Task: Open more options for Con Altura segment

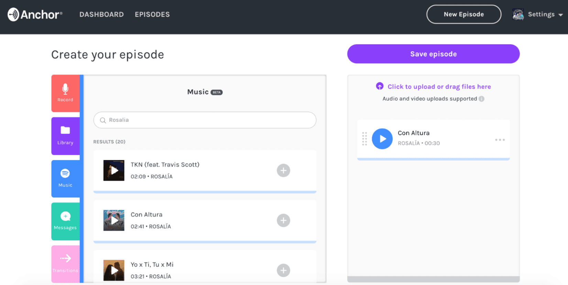Action: pyautogui.click(x=500, y=140)
